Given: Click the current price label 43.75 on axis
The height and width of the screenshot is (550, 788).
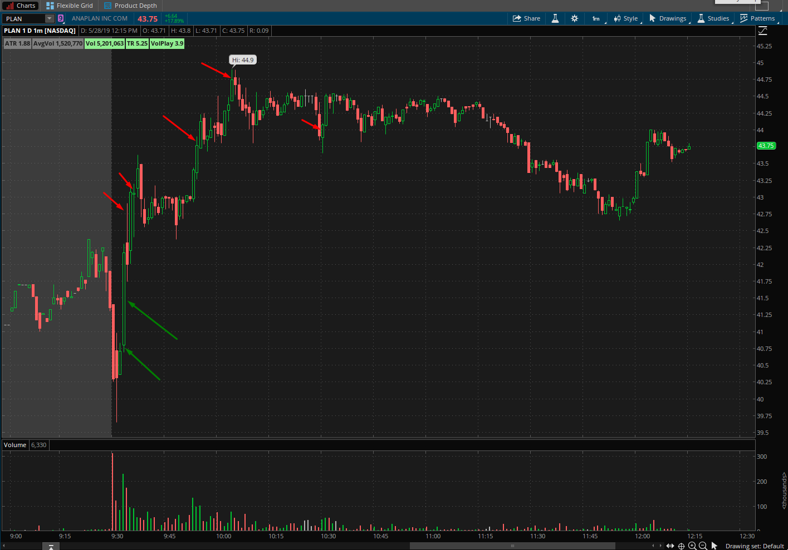Looking at the screenshot, I should pyautogui.click(x=766, y=146).
